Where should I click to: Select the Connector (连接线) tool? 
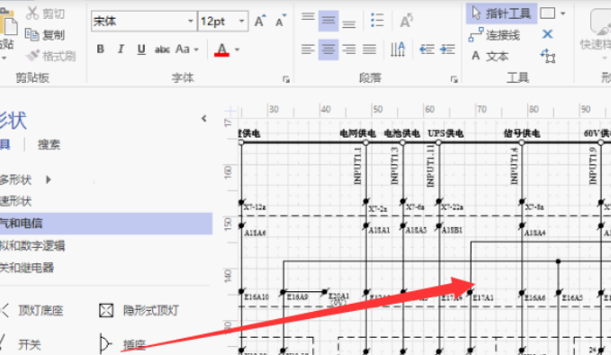[494, 35]
